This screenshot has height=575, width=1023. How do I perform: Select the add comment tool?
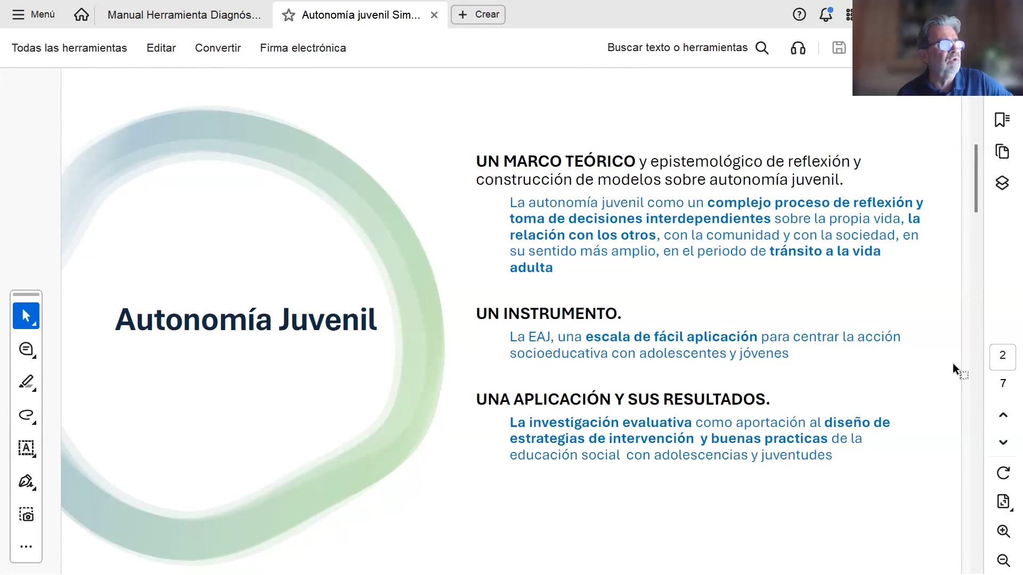(26, 349)
